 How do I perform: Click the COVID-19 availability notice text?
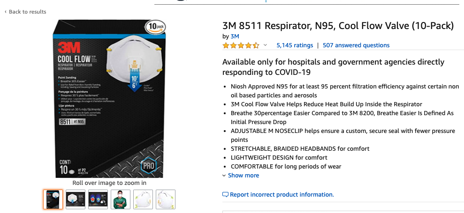point(333,67)
